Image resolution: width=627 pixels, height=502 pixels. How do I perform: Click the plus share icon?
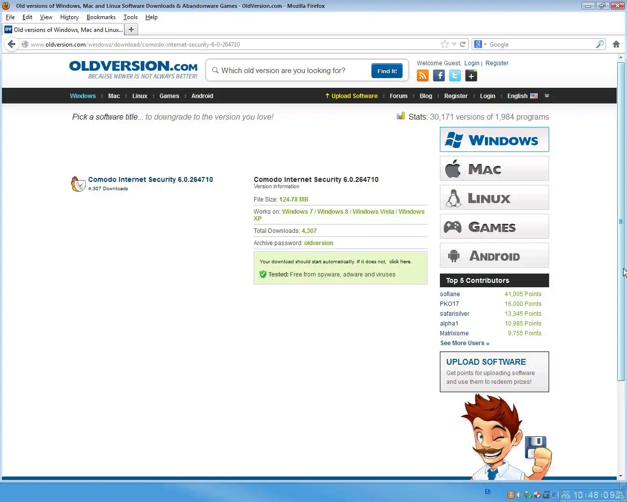(471, 75)
